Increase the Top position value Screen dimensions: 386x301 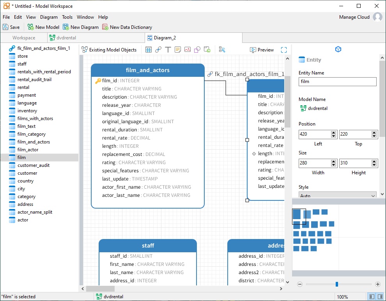click(x=374, y=133)
